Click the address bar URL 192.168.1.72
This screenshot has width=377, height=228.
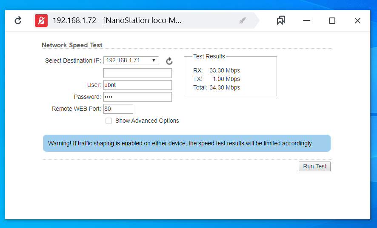pos(74,20)
